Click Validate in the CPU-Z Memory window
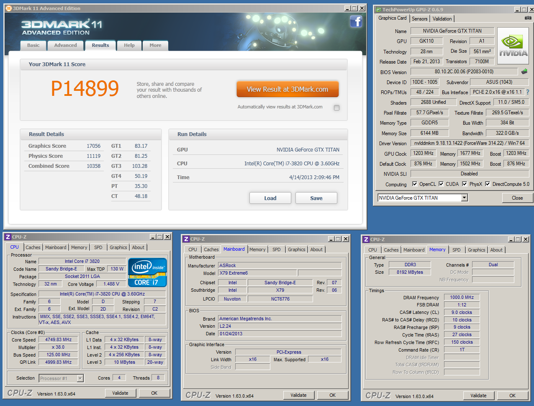The width and height of the screenshot is (534, 406). (478, 396)
